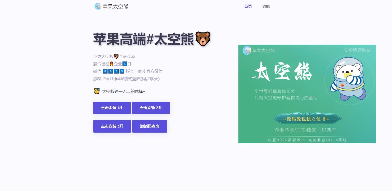Open the 功能 nav tab

[266, 6]
